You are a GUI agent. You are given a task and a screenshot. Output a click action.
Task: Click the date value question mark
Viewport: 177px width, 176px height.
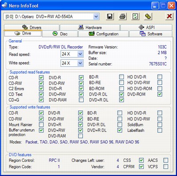(x=165, y=58)
